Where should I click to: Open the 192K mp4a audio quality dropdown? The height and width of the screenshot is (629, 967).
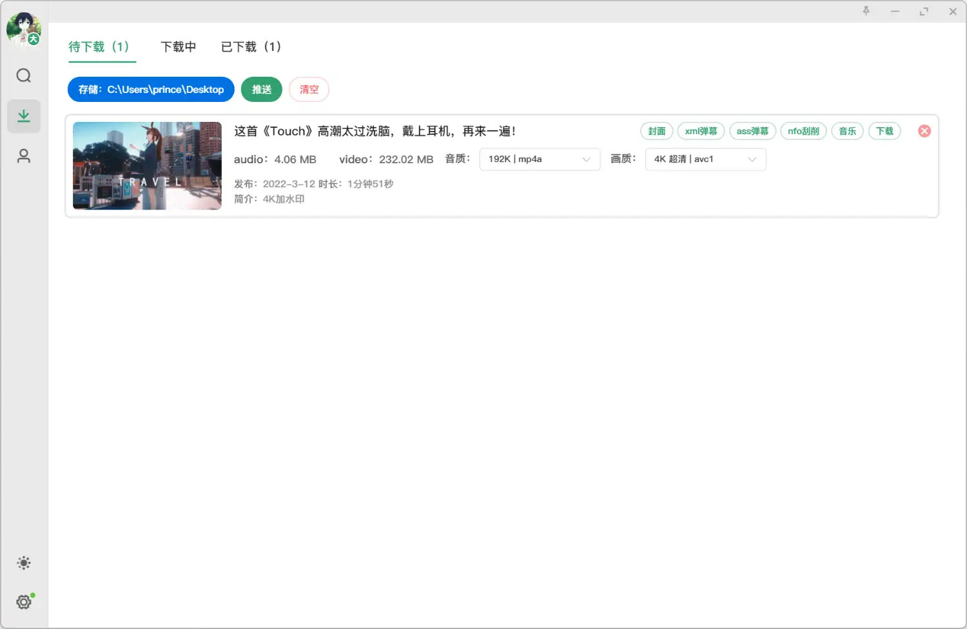click(x=539, y=159)
